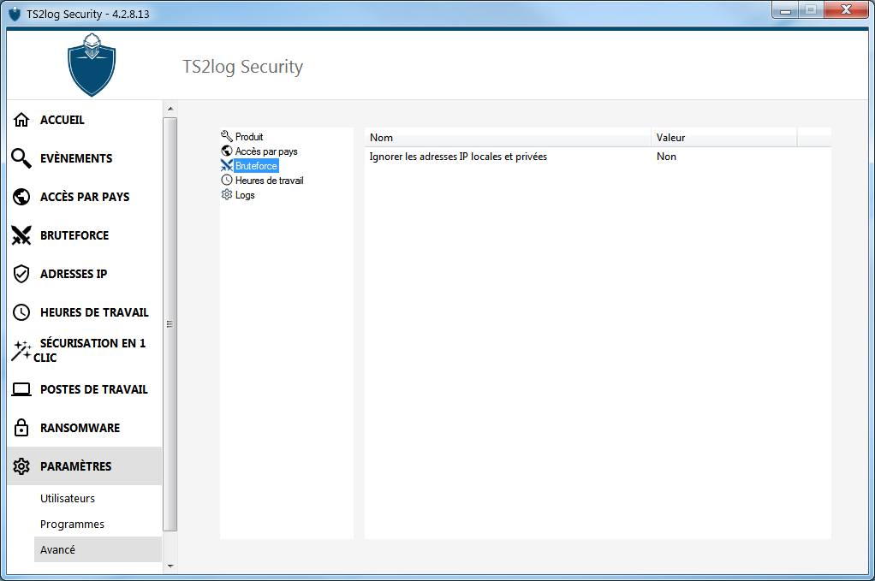Sort by the Valeur column header
Image resolution: width=875 pixels, height=581 pixels.
[x=723, y=138]
